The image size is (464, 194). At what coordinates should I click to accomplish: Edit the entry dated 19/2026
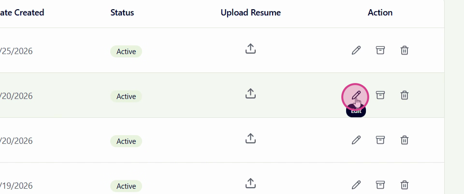pyautogui.click(x=356, y=185)
